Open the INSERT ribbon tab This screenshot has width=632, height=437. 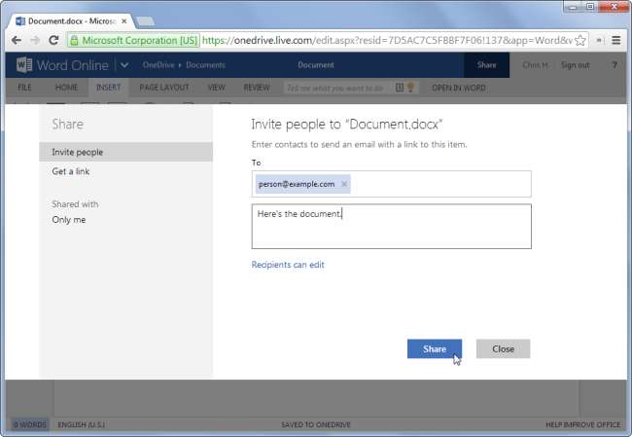109,88
